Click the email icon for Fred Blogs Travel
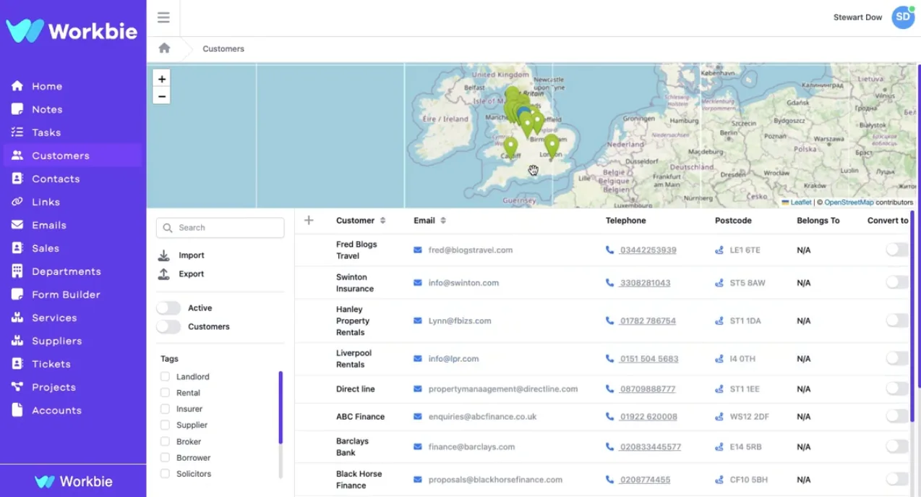Screen dimensions: 921x497 pos(418,250)
